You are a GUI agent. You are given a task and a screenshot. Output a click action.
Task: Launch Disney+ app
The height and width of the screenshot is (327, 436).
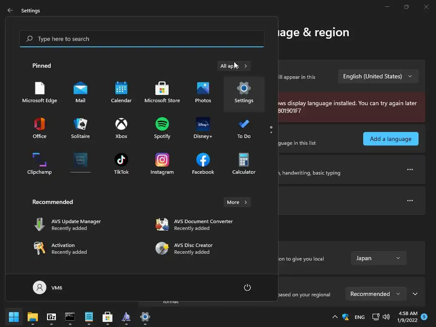pyautogui.click(x=203, y=129)
